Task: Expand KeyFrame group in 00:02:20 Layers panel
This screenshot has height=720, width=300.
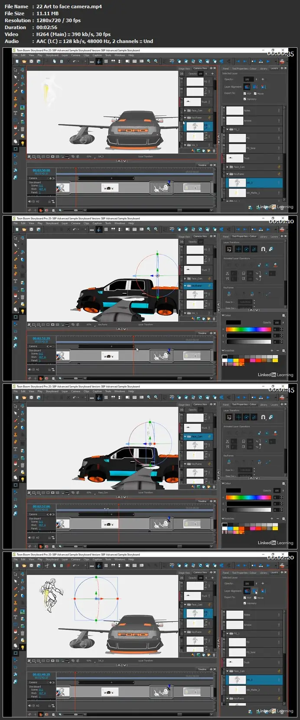Action: (228, 699)
